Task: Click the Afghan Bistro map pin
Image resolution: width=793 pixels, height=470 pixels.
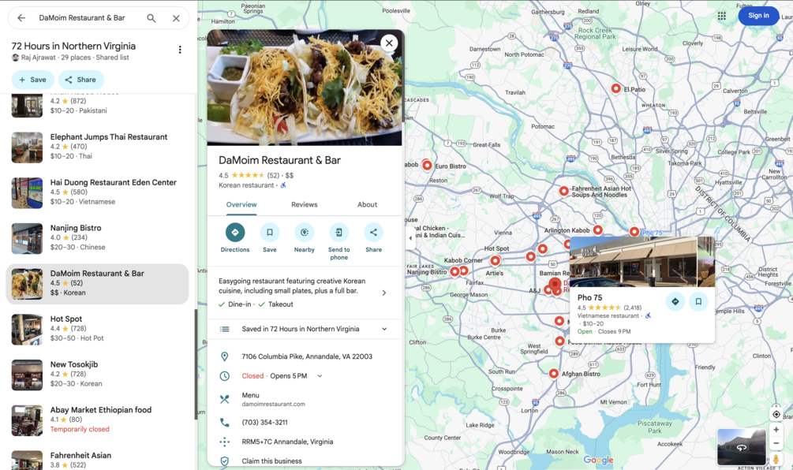Action: [554, 374]
